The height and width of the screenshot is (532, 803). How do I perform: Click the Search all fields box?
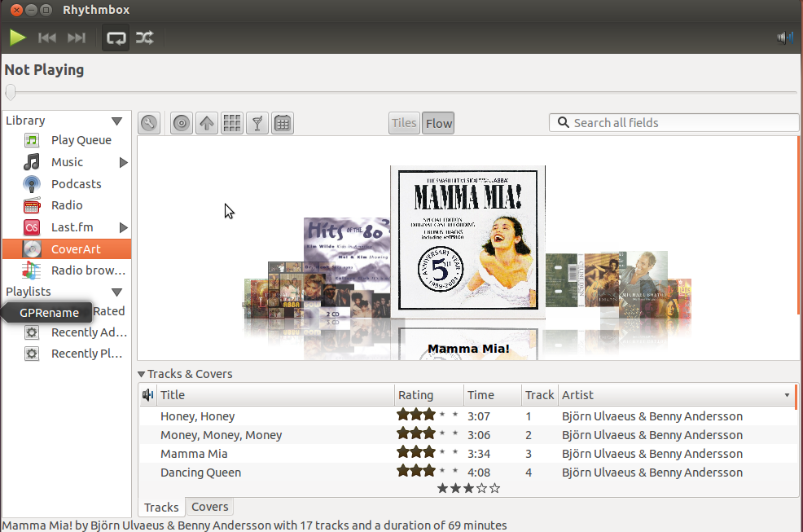click(674, 122)
